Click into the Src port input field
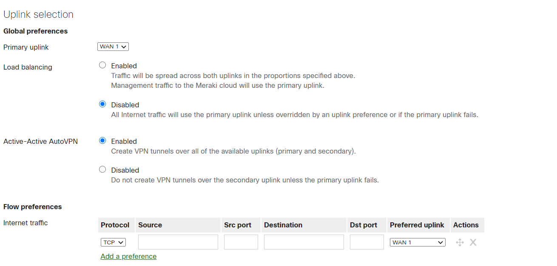 [241, 242]
